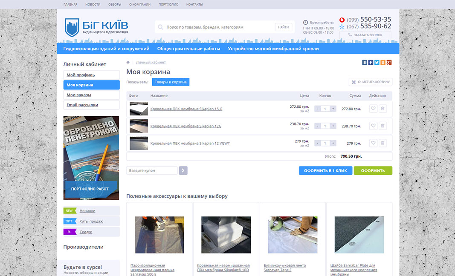Viewport: 455px width, 276px height.
Task: Open the Новинки link
Action: (x=87, y=211)
